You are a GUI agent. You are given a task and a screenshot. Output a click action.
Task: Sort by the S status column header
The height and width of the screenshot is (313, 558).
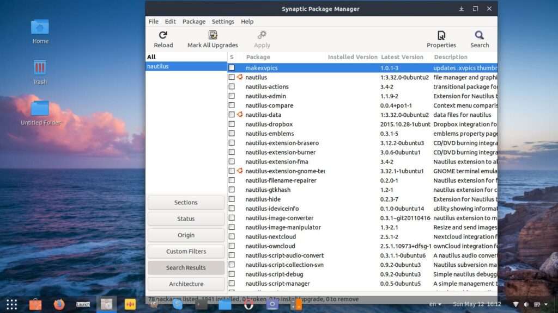click(232, 57)
